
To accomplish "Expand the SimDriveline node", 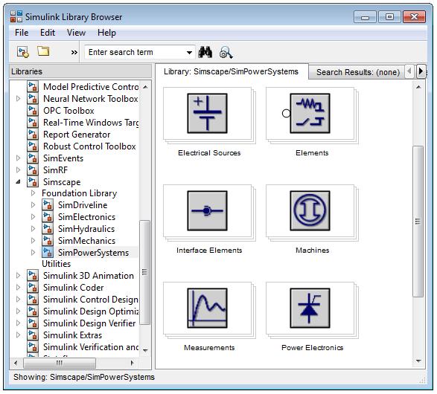I will pos(34,204).
